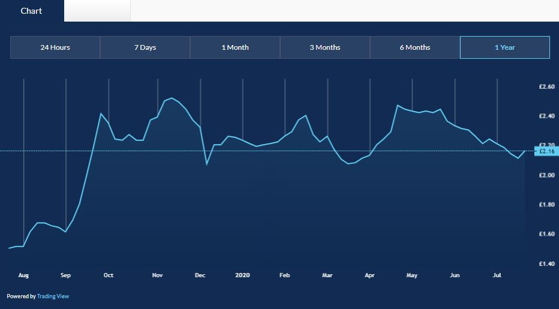Screen dimensions: 559x309
Task: Click the chart peak in mid-November
Action: pos(172,98)
